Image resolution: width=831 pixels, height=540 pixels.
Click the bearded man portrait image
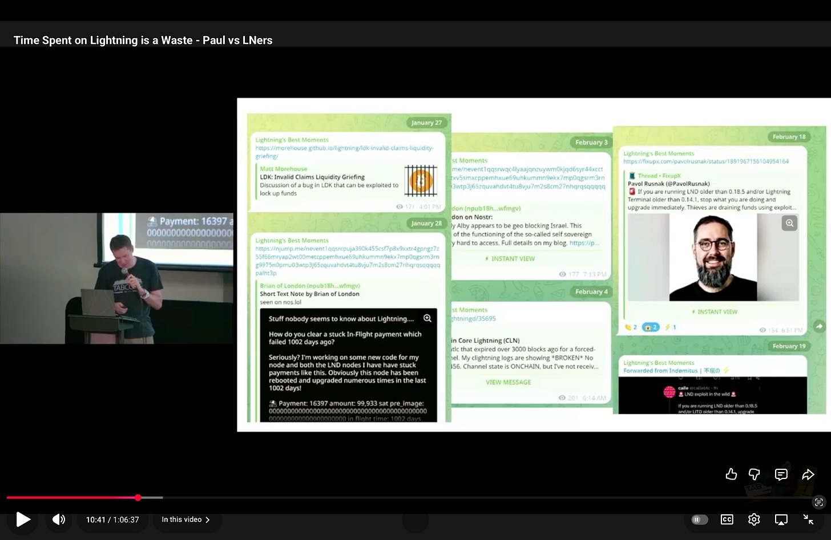point(713,257)
